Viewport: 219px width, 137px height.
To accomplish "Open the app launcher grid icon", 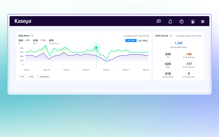I will click(203, 21).
